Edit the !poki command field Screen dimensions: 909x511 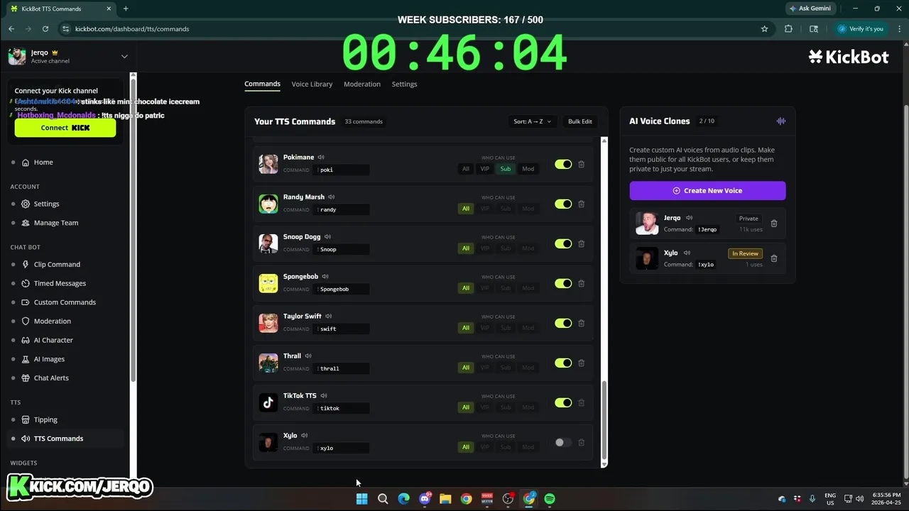point(342,170)
